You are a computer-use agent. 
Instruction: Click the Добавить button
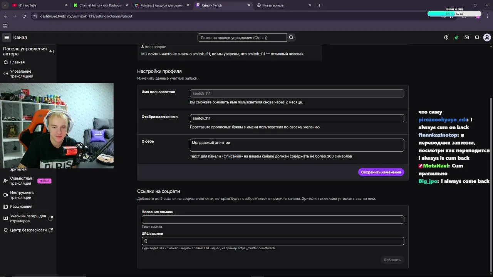392,260
